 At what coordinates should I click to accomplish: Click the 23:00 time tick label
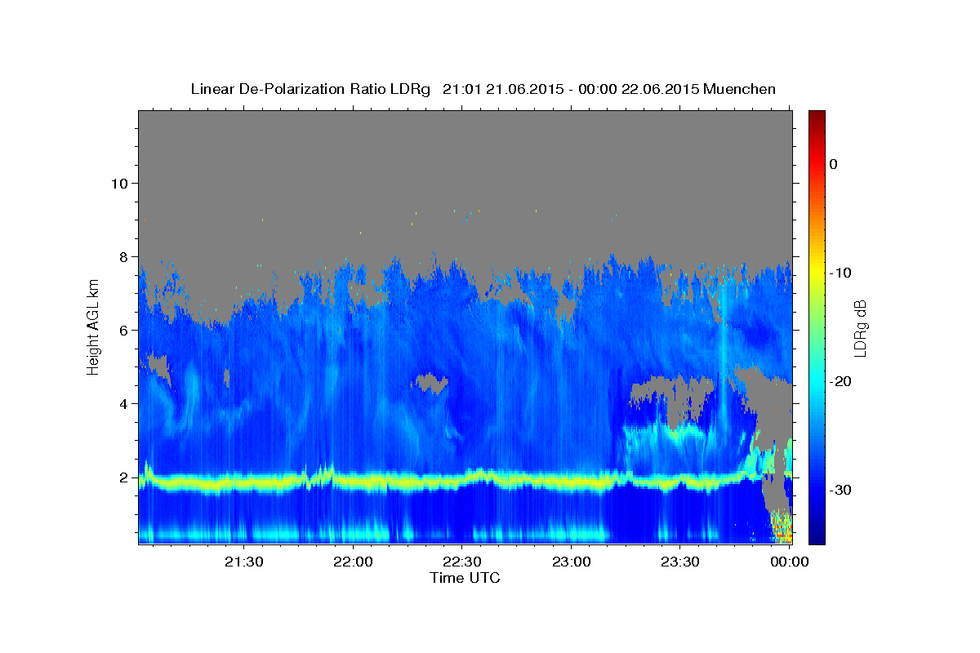click(x=571, y=562)
